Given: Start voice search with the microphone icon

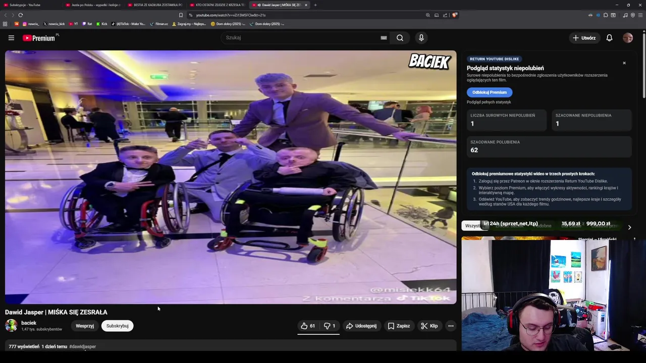Looking at the screenshot, I should tap(421, 38).
